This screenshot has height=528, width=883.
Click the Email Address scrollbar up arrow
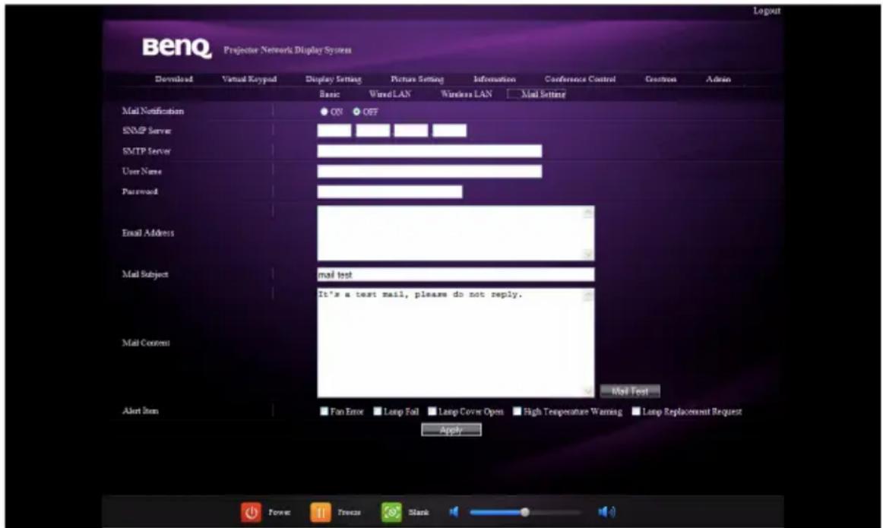(x=588, y=212)
